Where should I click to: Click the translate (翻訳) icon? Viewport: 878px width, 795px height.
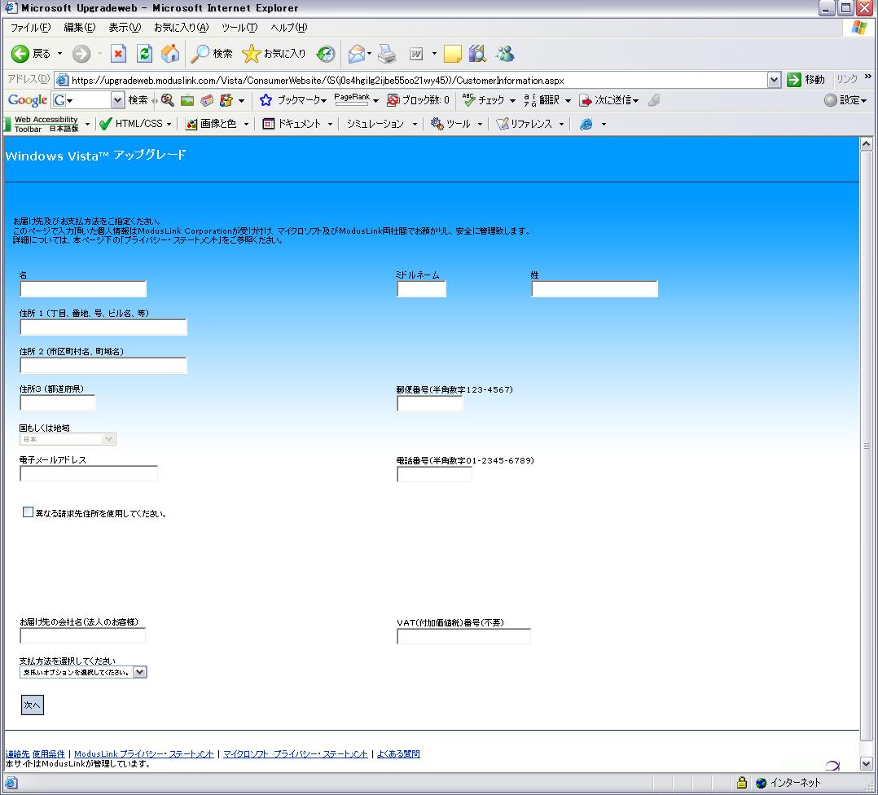pyautogui.click(x=529, y=100)
